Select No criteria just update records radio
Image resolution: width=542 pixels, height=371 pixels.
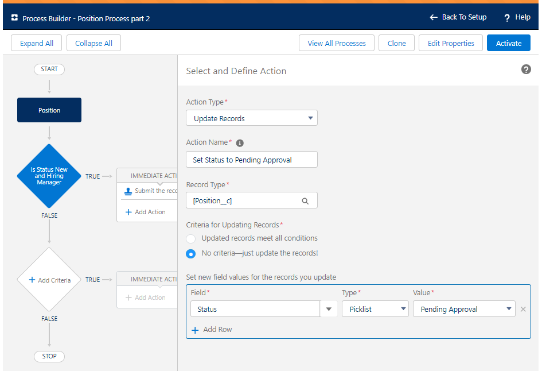[x=190, y=254]
